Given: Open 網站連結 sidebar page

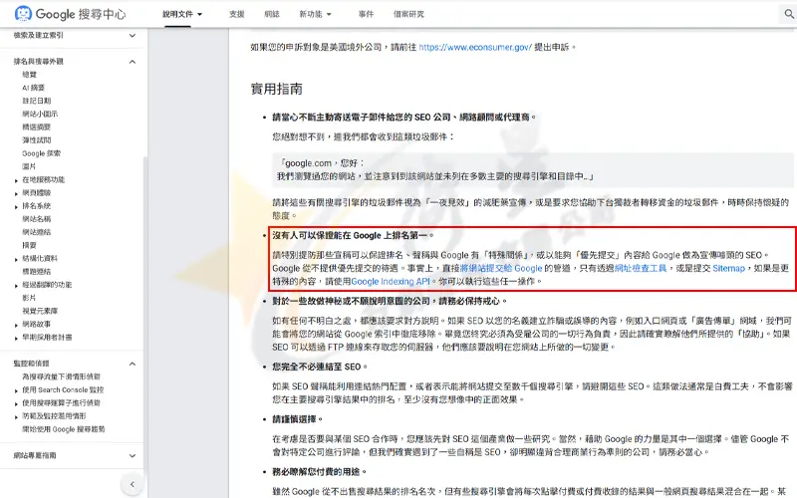Looking at the screenshot, I should 37,232.
